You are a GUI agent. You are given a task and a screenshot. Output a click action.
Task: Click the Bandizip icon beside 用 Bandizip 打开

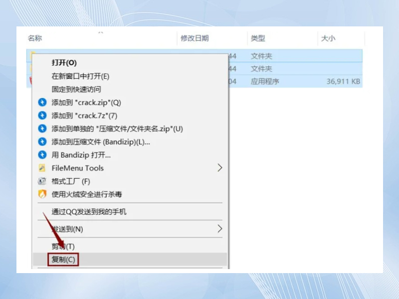[x=42, y=155]
